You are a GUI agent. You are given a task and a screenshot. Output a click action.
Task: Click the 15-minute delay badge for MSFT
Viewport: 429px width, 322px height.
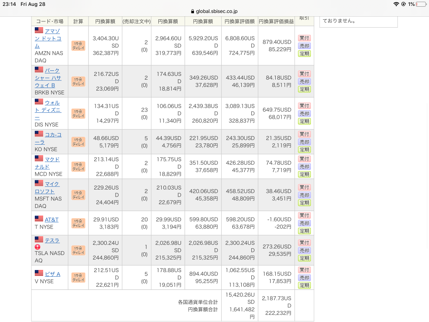click(78, 195)
